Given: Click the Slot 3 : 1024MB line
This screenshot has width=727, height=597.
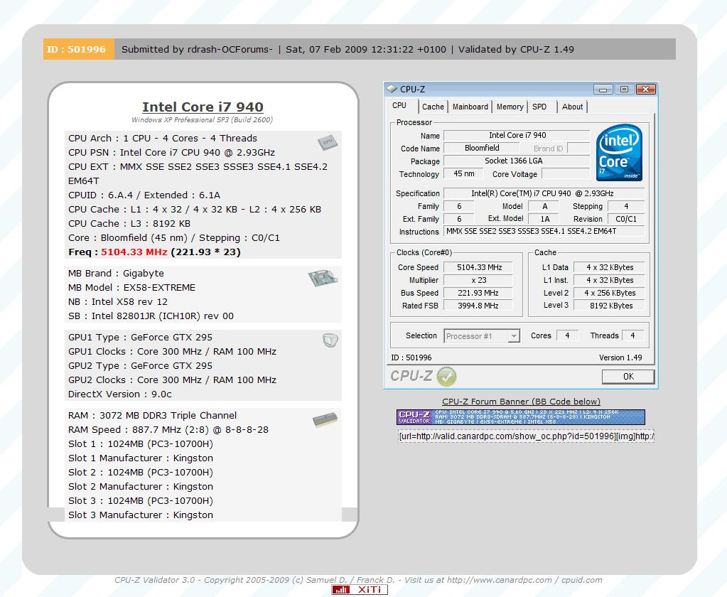Looking at the screenshot, I should (x=141, y=501).
